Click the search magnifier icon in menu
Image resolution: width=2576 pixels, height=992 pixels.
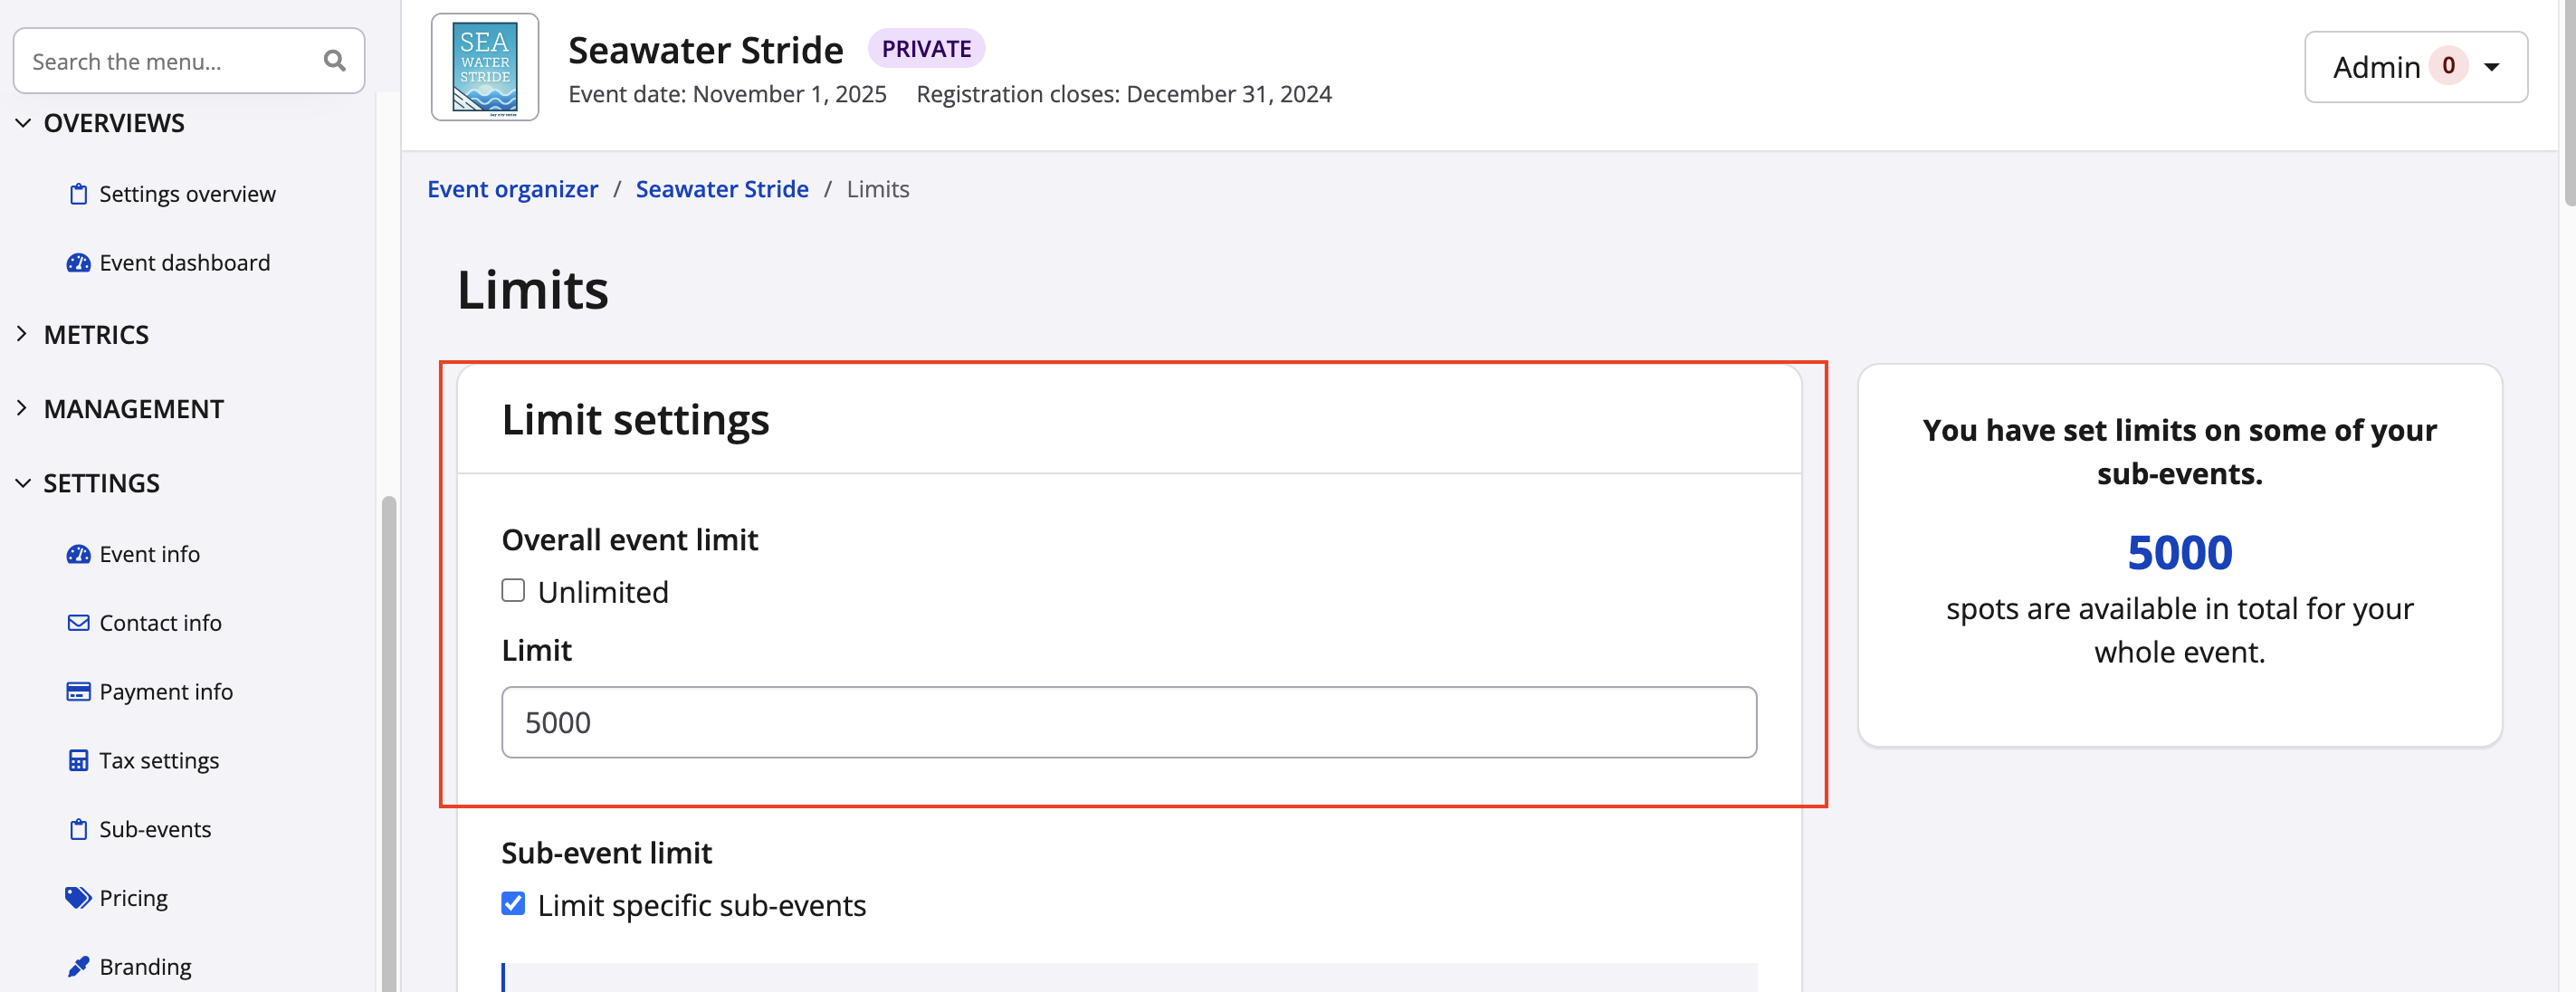pos(334,62)
